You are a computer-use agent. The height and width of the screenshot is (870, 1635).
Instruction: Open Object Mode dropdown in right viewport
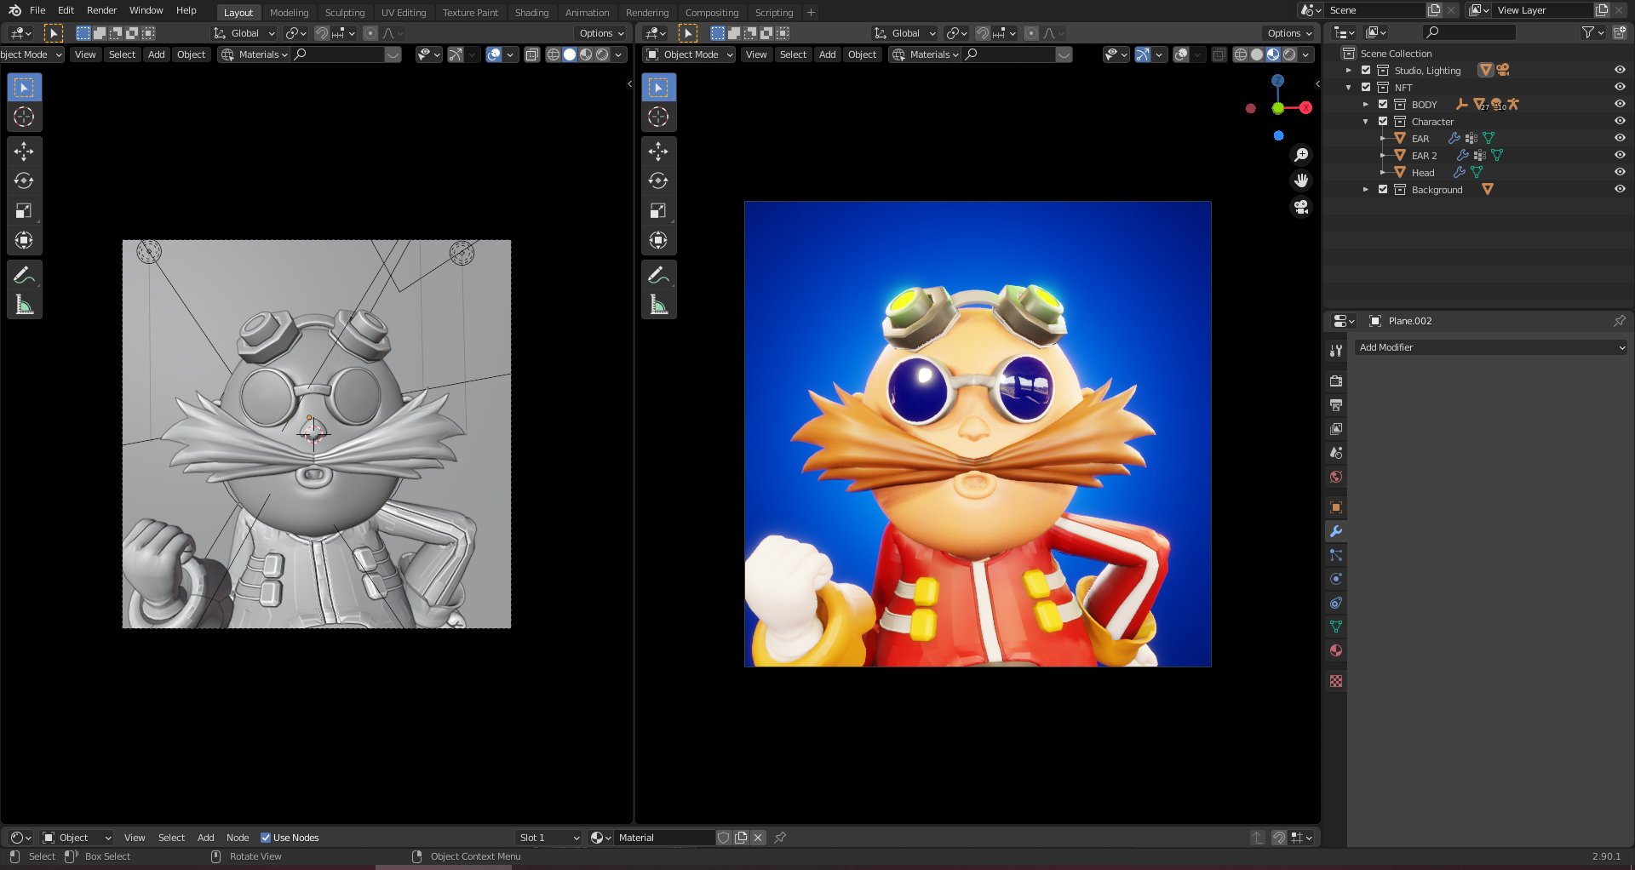689,54
